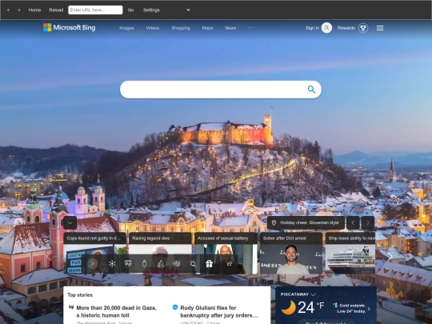The height and width of the screenshot is (324, 432).
Task: Open the Shopping tab
Action: tap(181, 28)
